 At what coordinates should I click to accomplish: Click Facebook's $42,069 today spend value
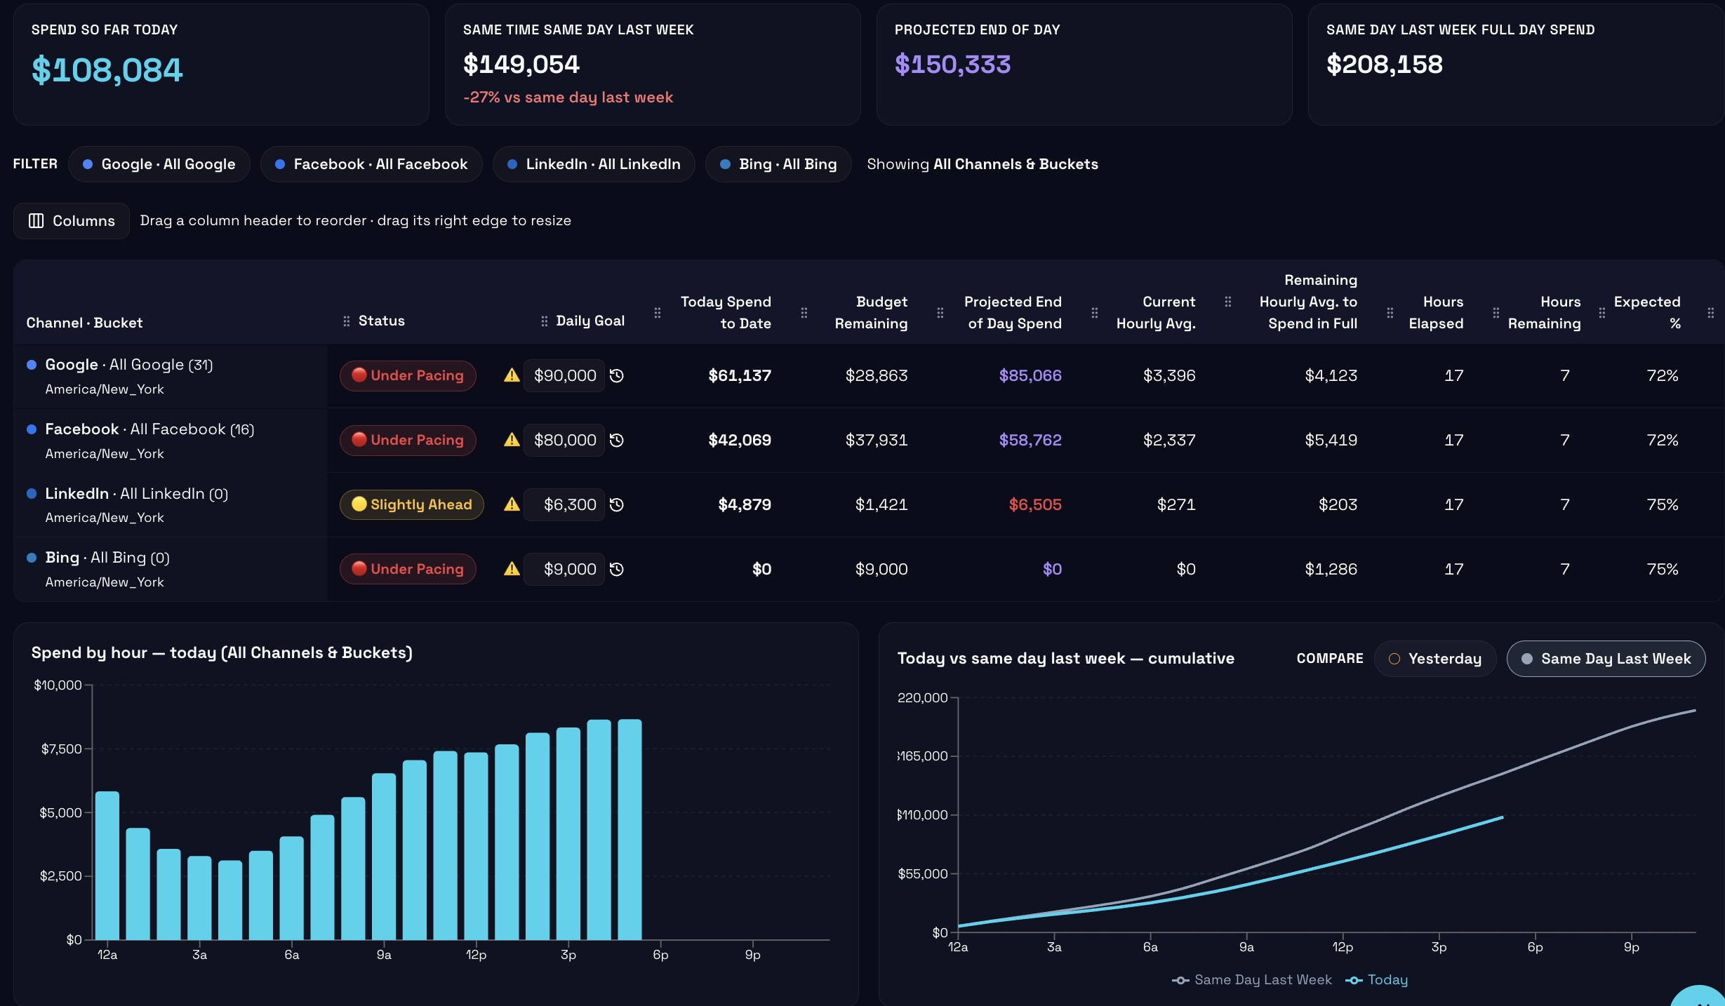(740, 440)
